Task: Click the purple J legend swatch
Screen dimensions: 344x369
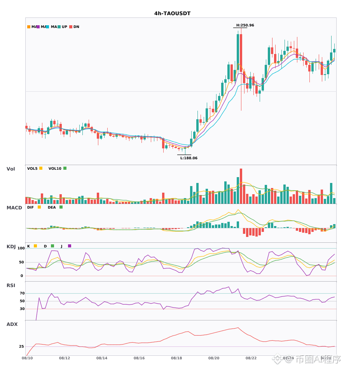Action: coord(70,246)
